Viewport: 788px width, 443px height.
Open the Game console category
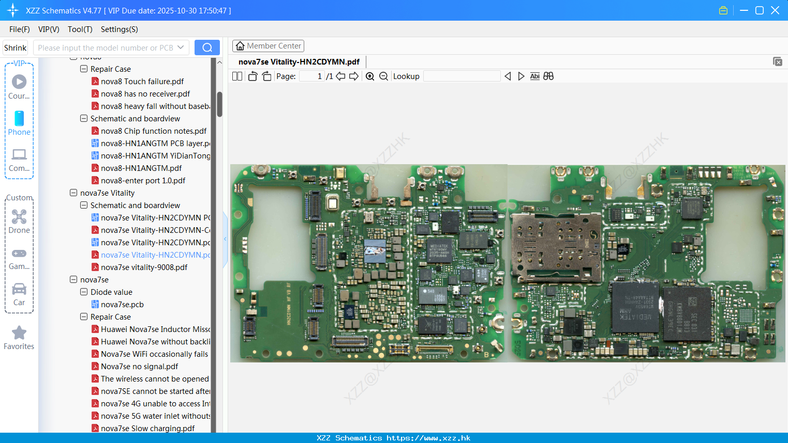coord(19,258)
